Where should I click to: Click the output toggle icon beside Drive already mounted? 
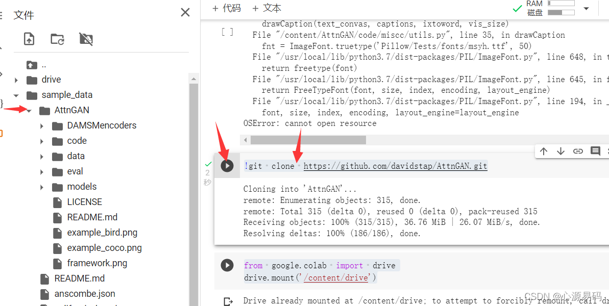pyautogui.click(x=228, y=301)
